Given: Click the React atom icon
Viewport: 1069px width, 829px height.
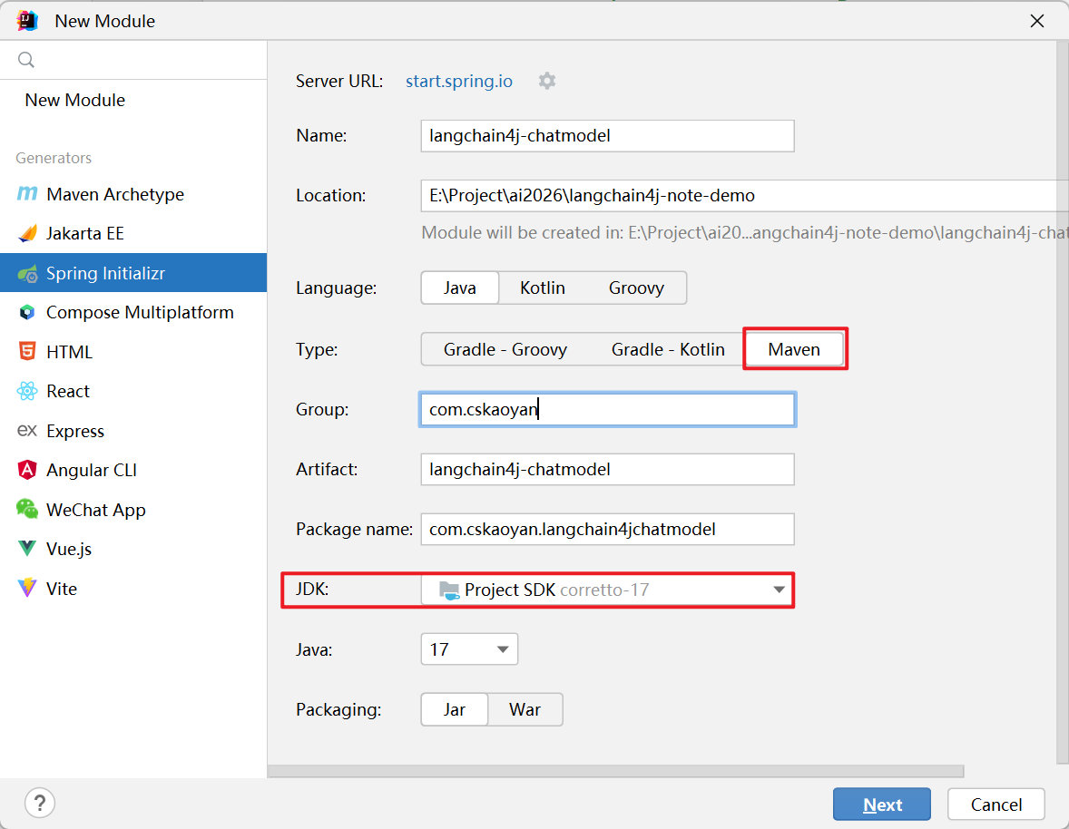Looking at the screenshot, I should pyautogui.click(x=27, y=391).
